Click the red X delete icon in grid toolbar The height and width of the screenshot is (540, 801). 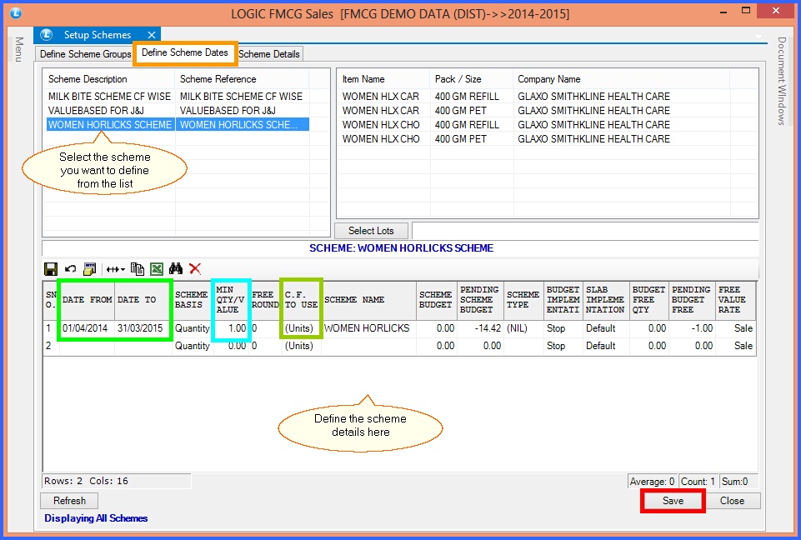pos(195,268)
